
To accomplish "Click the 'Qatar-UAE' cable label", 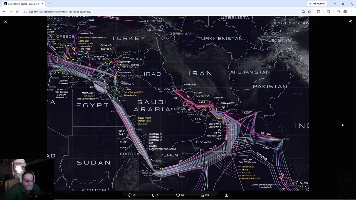I will (x=192, y=114).
